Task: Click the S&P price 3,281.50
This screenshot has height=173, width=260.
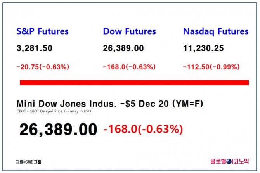Action: coord(34,48)
